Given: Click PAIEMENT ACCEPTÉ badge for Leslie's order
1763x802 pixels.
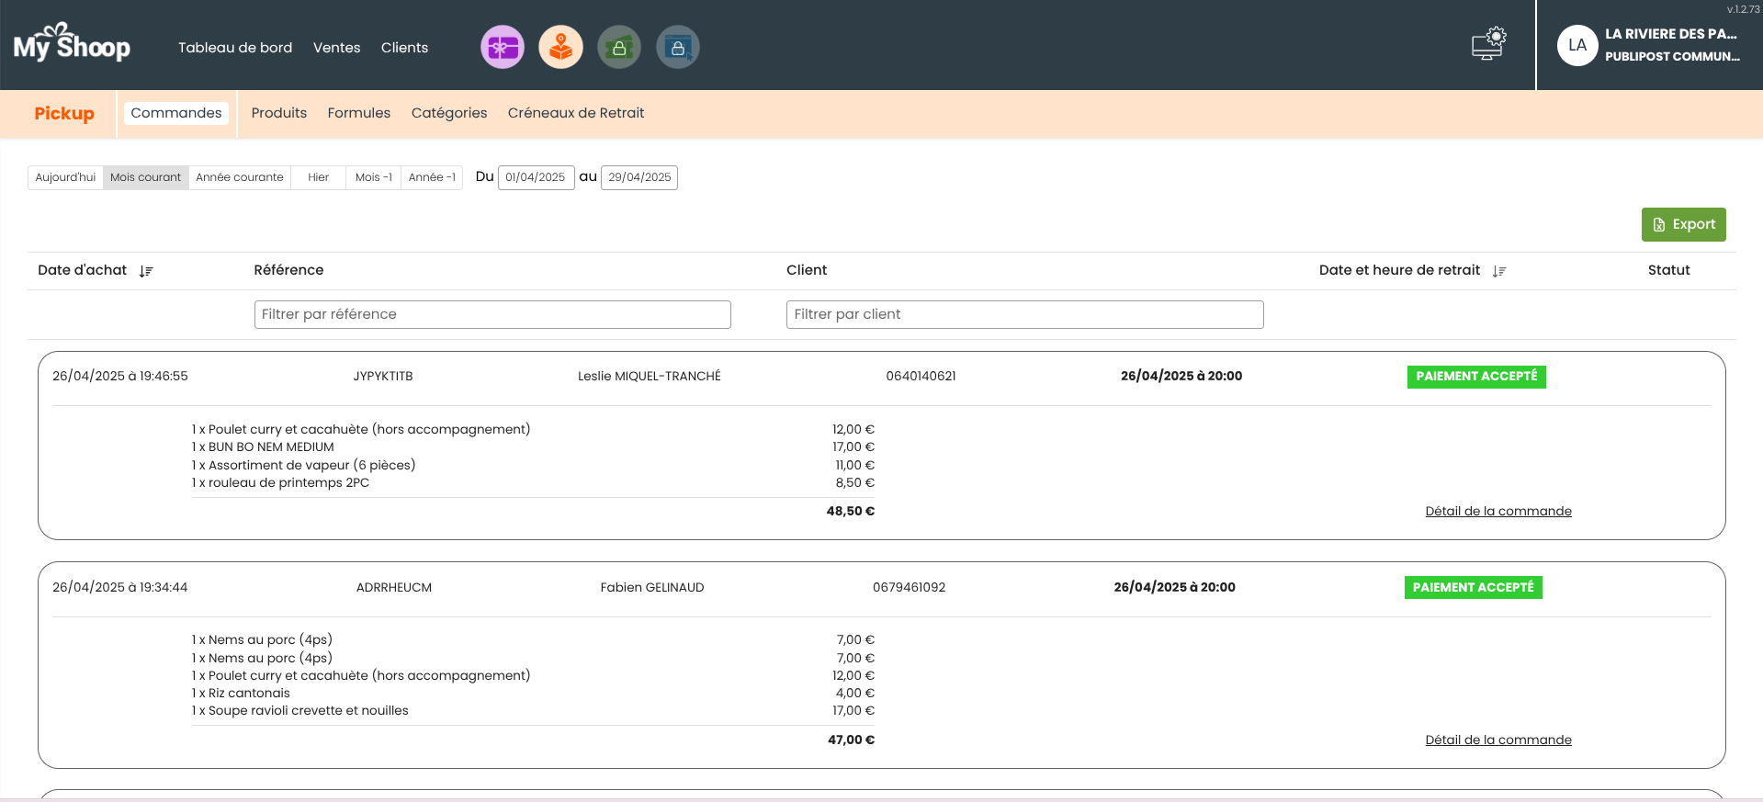Looking at the screenshot, I should click(x=1476, y=377).
